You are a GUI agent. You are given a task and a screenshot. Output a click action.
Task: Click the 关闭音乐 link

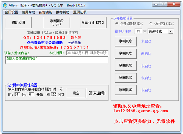tap(74, 42)
